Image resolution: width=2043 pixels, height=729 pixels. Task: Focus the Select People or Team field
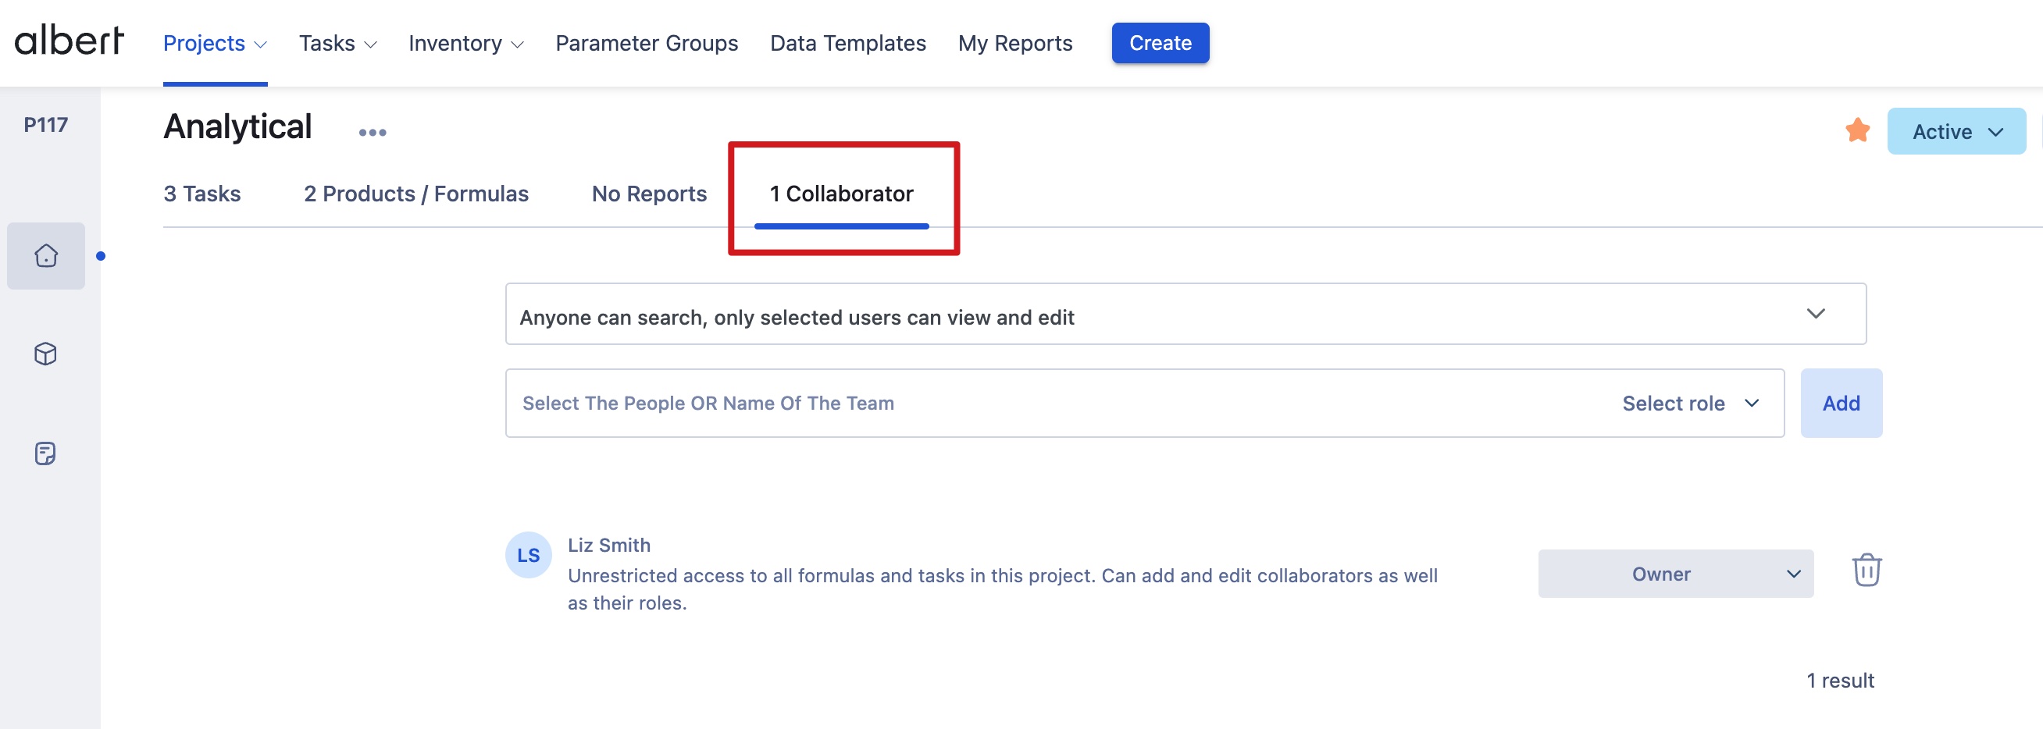click(x=1031, y=404)
